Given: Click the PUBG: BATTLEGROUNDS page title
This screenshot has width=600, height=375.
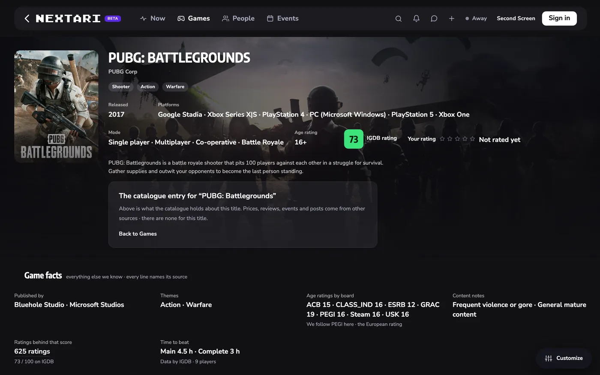Looking at the screenshot, I should point(179,57).
